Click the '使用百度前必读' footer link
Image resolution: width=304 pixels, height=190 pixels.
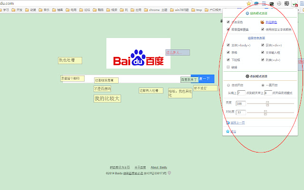[x=133, y=173]
